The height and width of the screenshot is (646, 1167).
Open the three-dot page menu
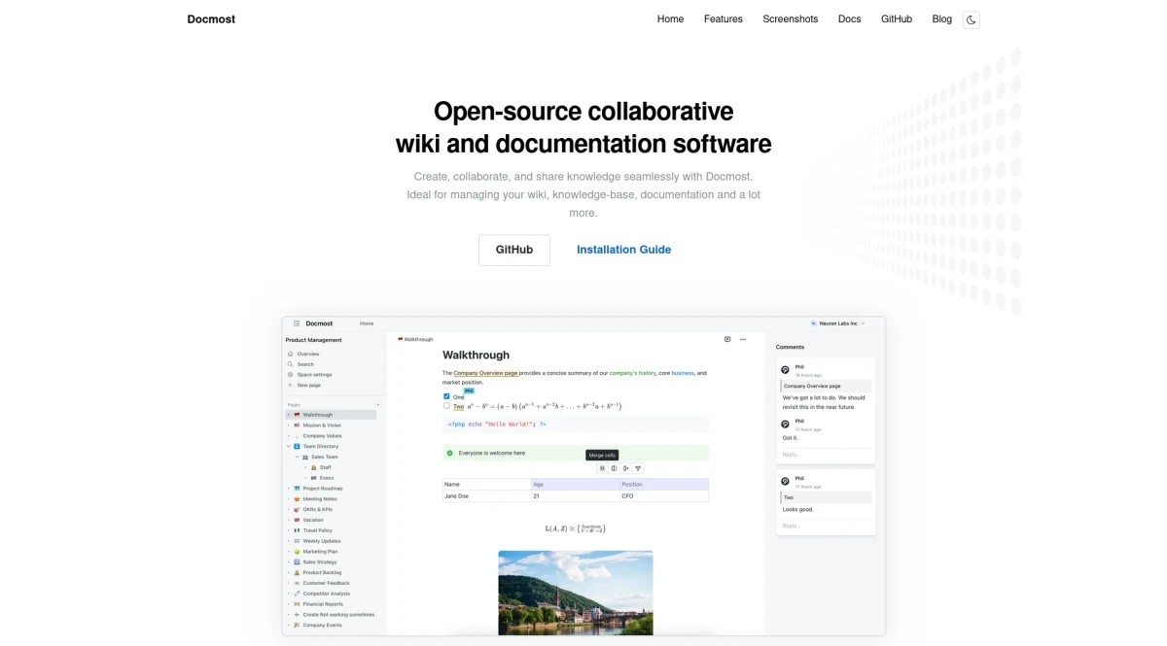pos(743,339)
